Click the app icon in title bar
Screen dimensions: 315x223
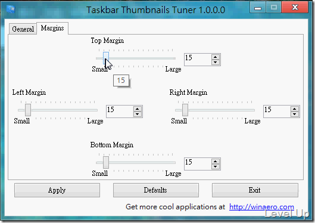coord(11,9)
